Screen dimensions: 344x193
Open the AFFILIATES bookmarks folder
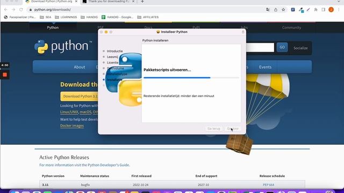point(148,17)
